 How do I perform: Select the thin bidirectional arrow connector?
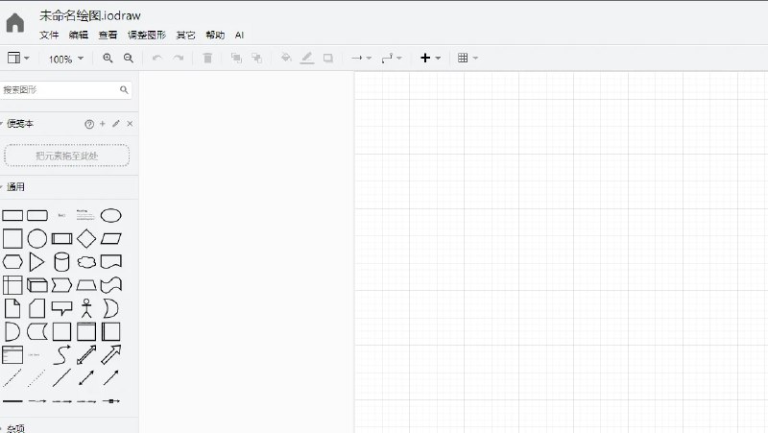(x=86, y=378)
